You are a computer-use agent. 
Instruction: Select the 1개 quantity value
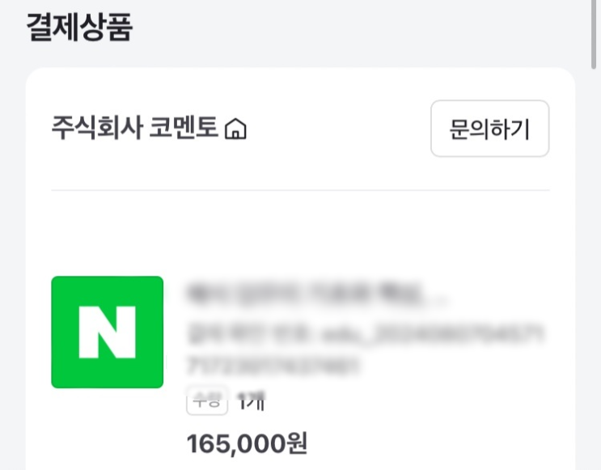[250, 400]
